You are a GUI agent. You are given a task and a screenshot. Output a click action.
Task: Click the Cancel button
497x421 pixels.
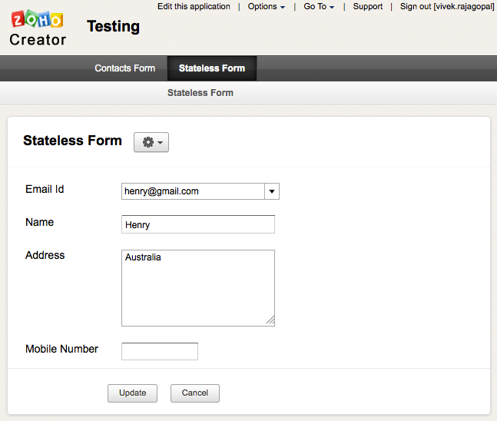pos(194,393)
